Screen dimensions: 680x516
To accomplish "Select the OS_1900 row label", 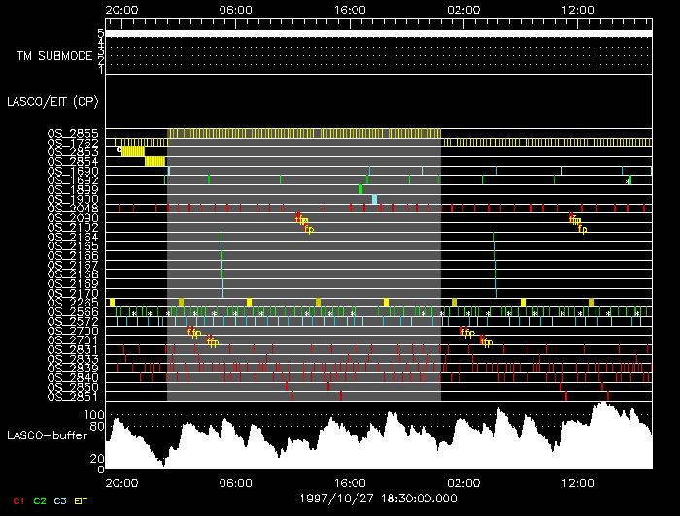I will pos(73,199).
